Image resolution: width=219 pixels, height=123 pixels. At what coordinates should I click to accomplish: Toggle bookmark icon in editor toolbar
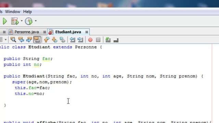(62, 40)
